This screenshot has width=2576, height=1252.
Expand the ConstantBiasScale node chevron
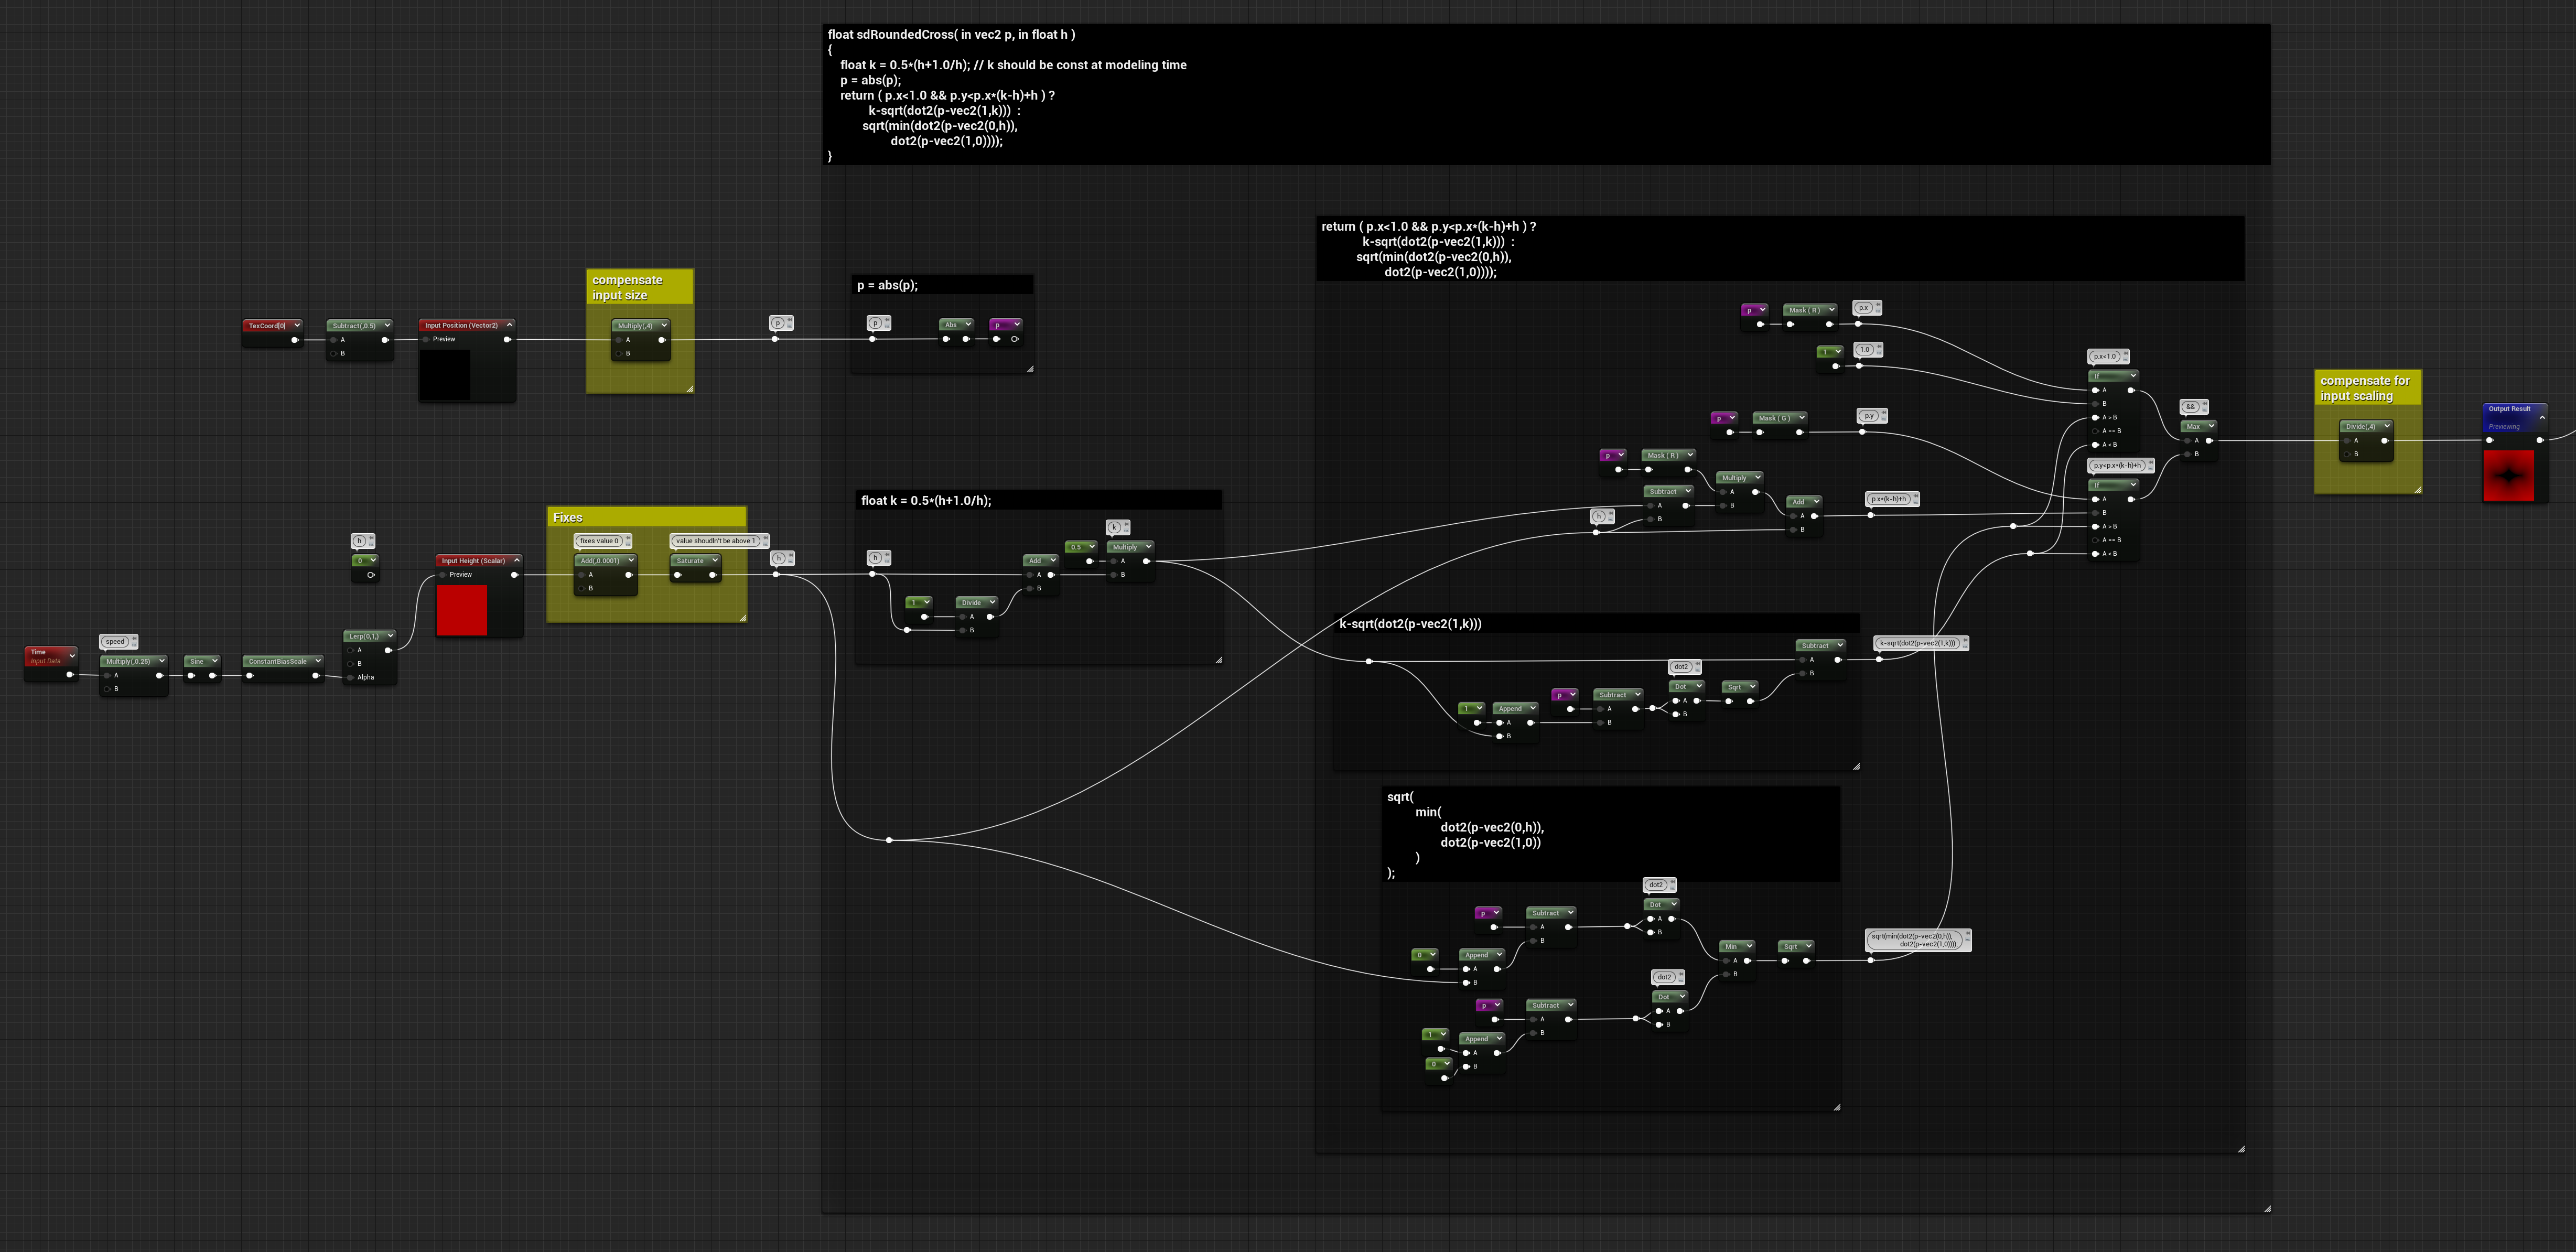click(317, 661)
